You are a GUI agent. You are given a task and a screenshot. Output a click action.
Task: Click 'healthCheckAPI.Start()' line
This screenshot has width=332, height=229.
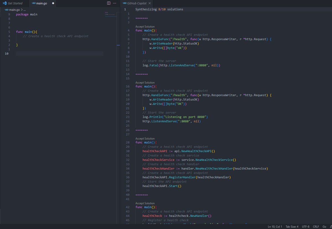coord(162,186)
